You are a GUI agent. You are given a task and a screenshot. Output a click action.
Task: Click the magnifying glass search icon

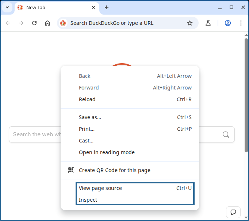(x=226, y=134)
